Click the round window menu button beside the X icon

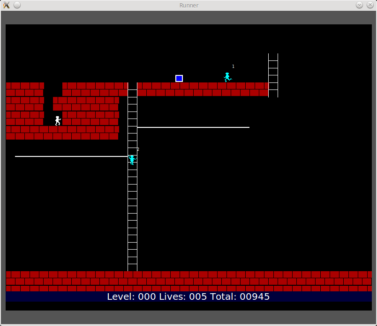click(17, 5)
